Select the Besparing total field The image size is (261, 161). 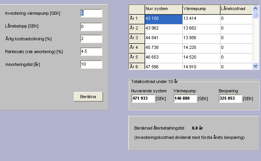230,99
